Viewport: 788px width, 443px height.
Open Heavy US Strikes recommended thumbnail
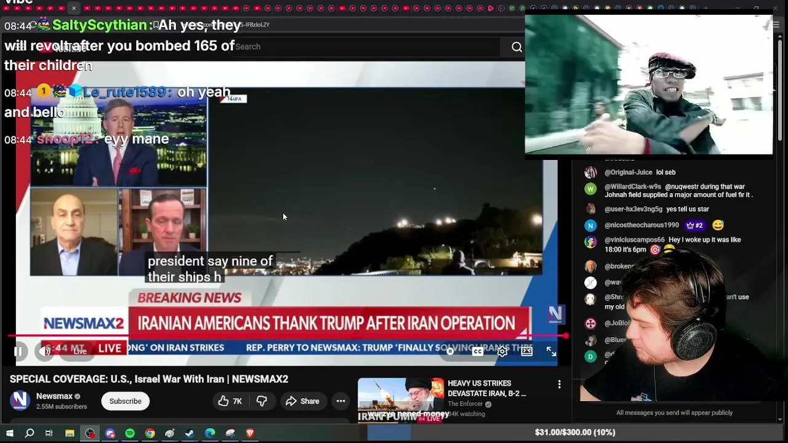point(401,400)
